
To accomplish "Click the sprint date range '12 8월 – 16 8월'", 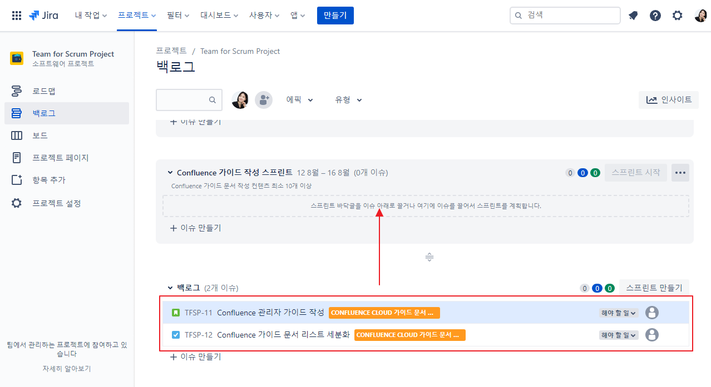I will (x=323, y=173).
